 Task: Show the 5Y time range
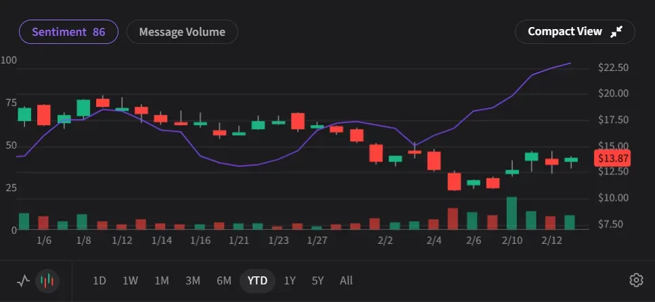318,280
